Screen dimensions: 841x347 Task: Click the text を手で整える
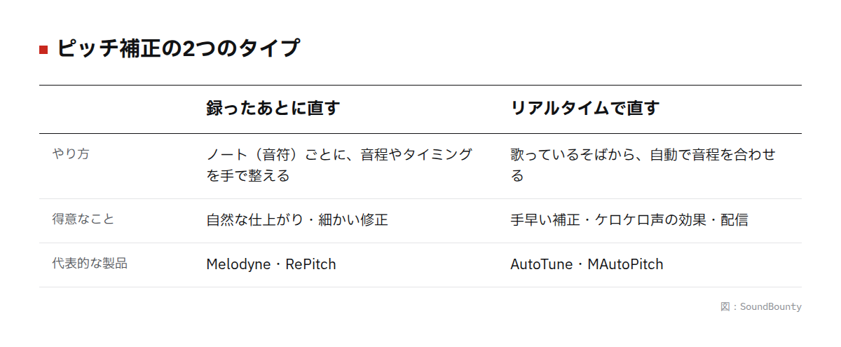pyautogui.click(x=248, y=175)
